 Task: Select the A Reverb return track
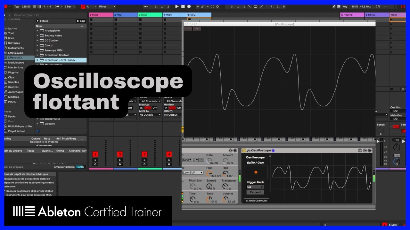click(352, 15)
